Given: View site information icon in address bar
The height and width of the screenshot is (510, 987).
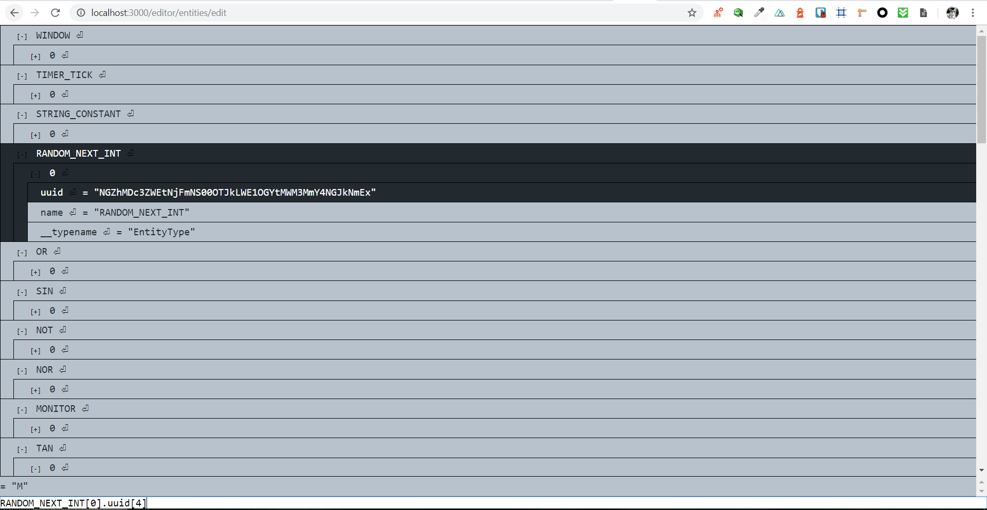Looking at the screenshot, I should (x=81, y=13).
